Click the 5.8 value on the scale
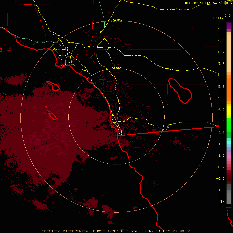The height and width of the screenshot is (233, 233). tap(221, 87)
